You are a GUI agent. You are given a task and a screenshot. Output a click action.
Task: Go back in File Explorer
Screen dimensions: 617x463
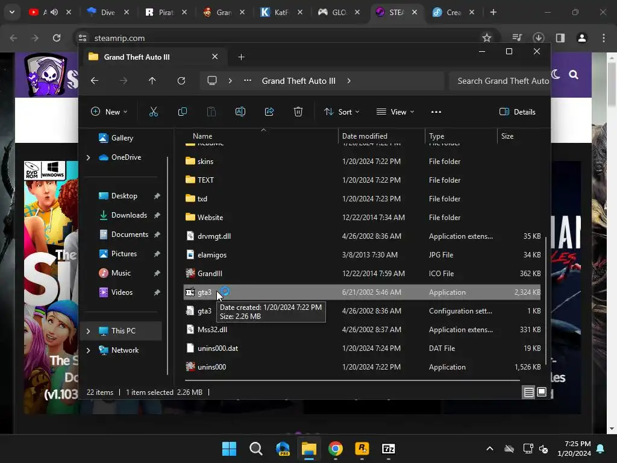[95, 81]
